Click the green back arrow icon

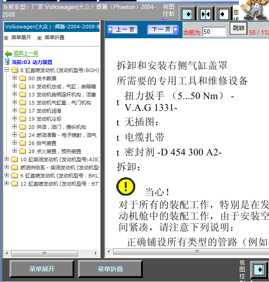pyautogui.click(x=8, y=54)
